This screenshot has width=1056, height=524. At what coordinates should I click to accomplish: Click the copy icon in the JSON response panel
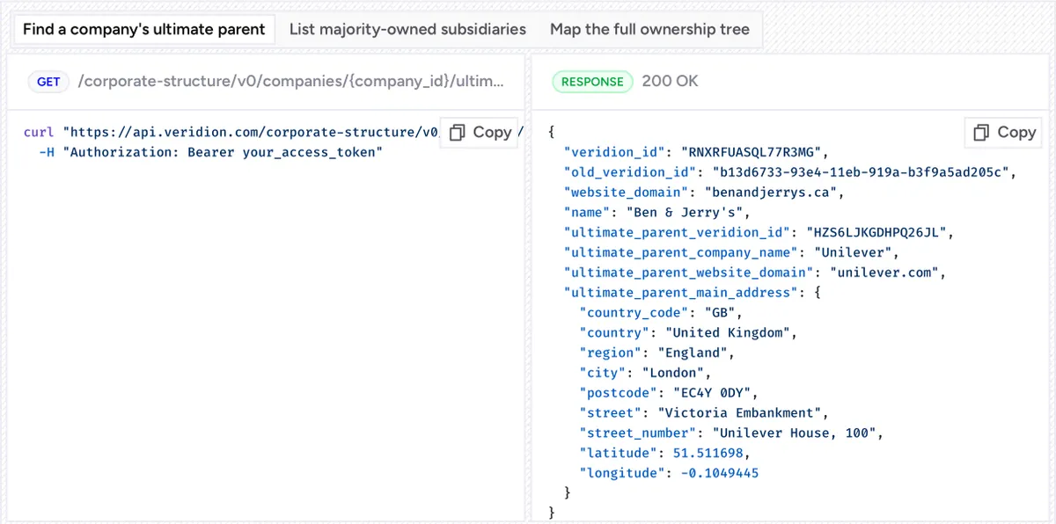pyautogui.click(x=982, y=132)
